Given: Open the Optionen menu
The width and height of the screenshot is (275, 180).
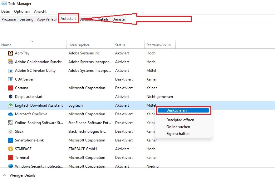Looking at the screenshot, I should (x=22, y=12).
